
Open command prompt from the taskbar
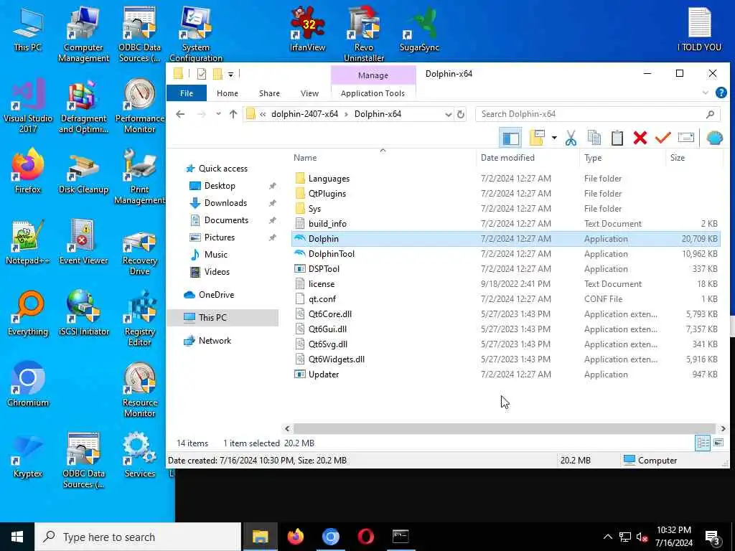pos(401,537)
